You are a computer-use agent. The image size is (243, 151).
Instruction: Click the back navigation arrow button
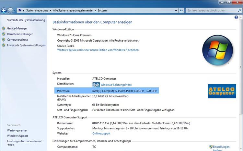coord(4,10)
